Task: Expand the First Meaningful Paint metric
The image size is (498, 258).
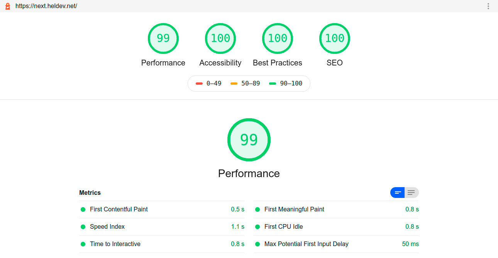Action: click(294, 209)
